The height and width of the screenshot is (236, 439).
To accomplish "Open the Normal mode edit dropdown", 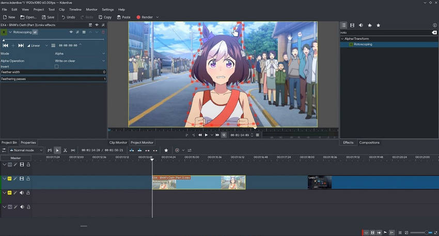I will [x=26, y=150].
